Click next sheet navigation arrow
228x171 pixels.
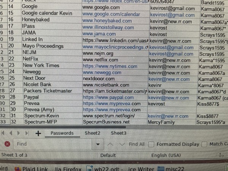18,133
